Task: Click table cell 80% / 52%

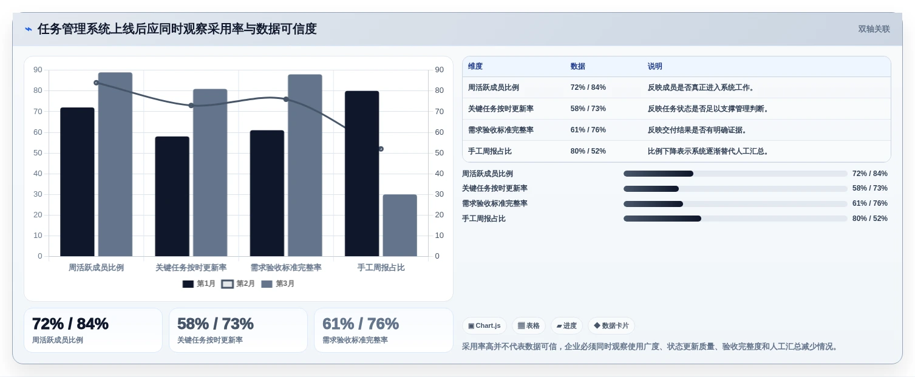Action: pyautogui.click(x=588, y=151)
